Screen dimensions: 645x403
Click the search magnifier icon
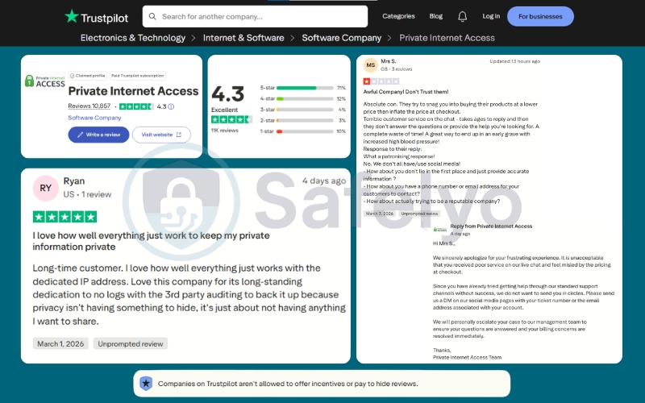[x=152, y=16]
